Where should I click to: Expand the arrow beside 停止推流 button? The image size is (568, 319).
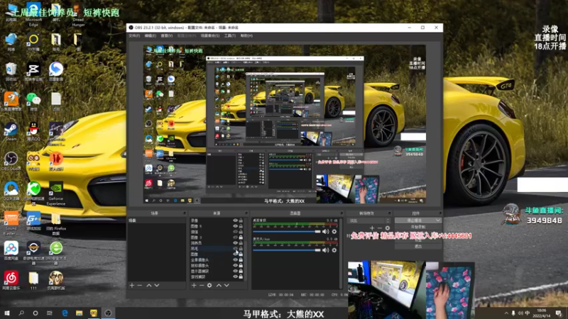click(438, 220)
